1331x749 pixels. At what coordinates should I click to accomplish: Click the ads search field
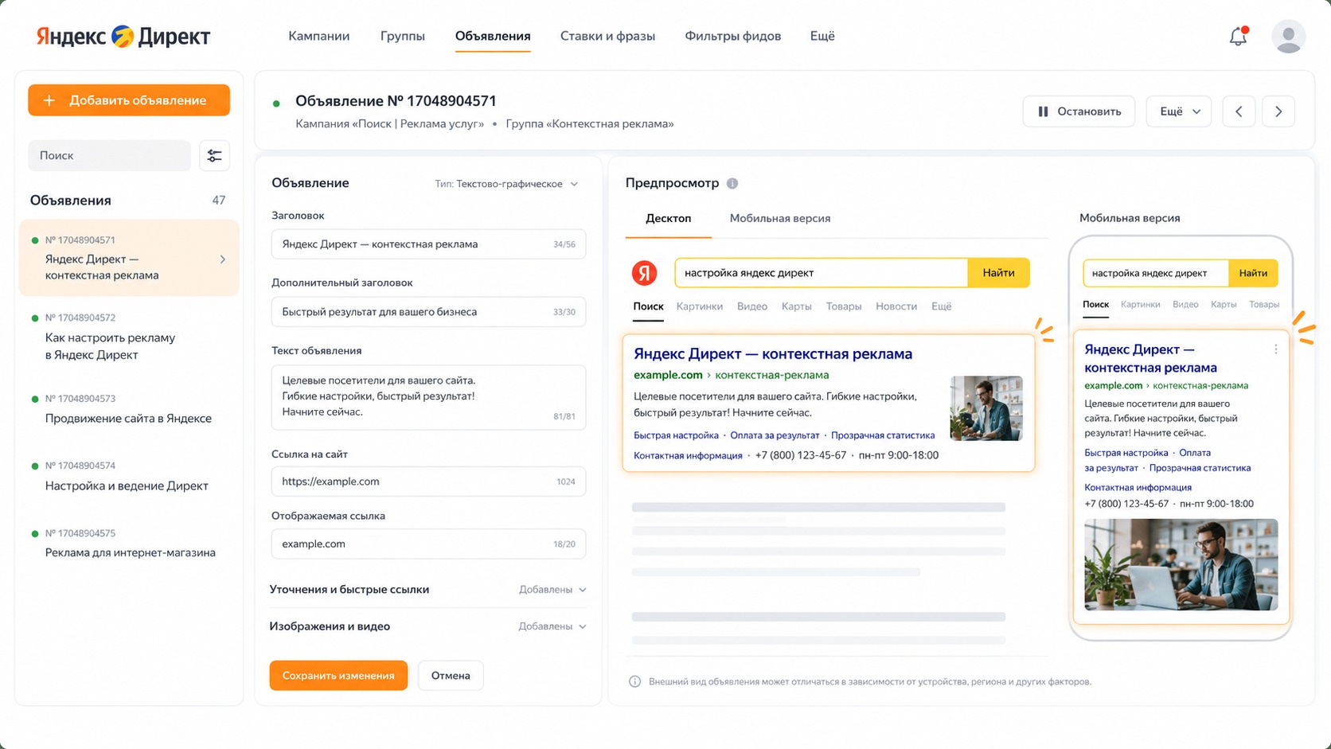[x=110, y=155]
